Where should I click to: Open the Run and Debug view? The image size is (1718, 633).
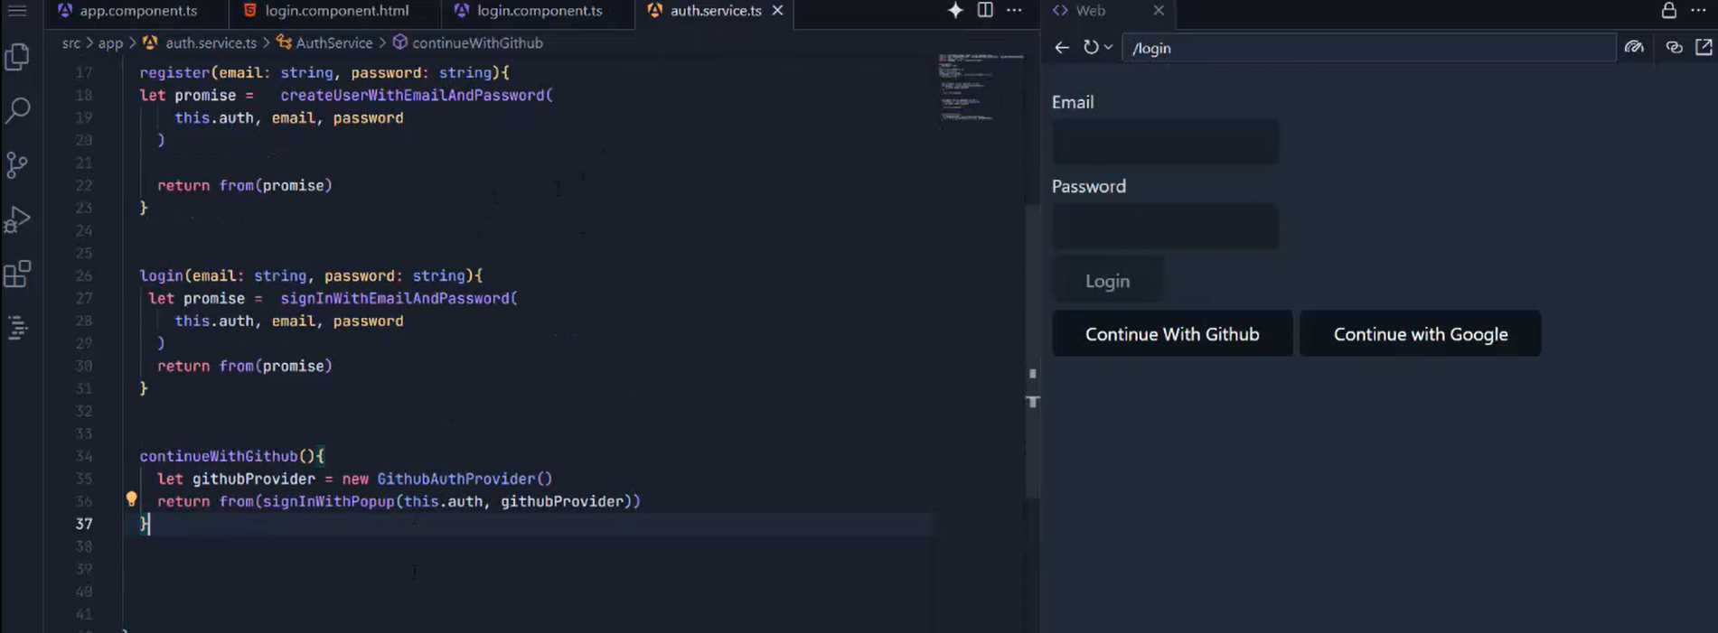point(17,219)
